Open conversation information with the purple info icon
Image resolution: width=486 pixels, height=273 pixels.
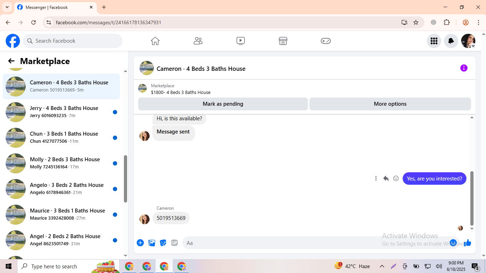click(464, 68)
